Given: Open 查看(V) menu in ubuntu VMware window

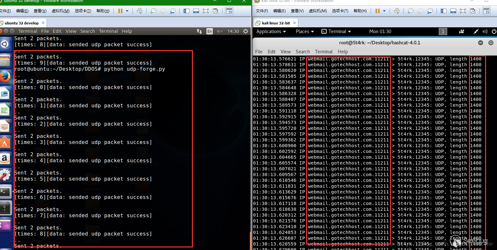Looking at the screenshot, I should click(x=40, y=11).
